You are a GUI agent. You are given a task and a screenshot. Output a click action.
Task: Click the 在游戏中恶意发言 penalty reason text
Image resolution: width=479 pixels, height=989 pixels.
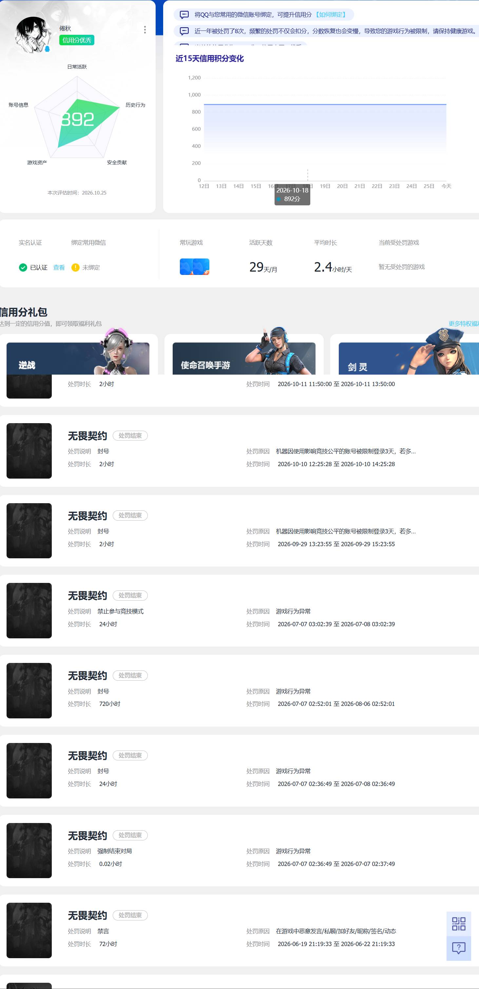click(x=336, y=931)
